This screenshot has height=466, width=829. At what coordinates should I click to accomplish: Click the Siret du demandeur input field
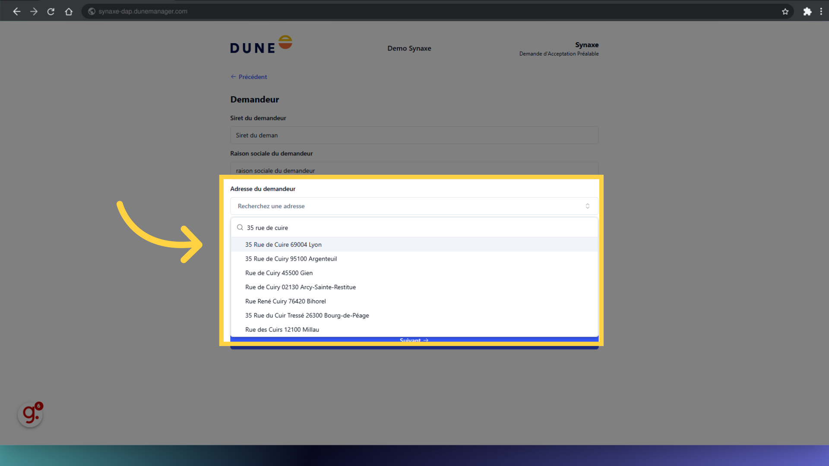(x=414, y=135)
